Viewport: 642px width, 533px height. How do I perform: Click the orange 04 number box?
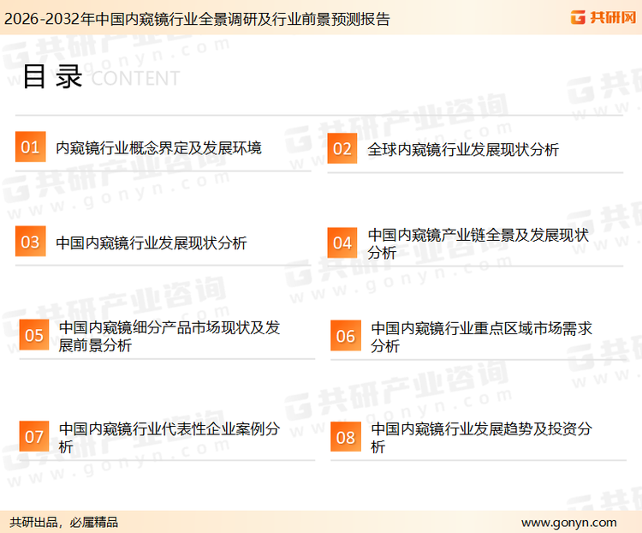tap(342, 243)
